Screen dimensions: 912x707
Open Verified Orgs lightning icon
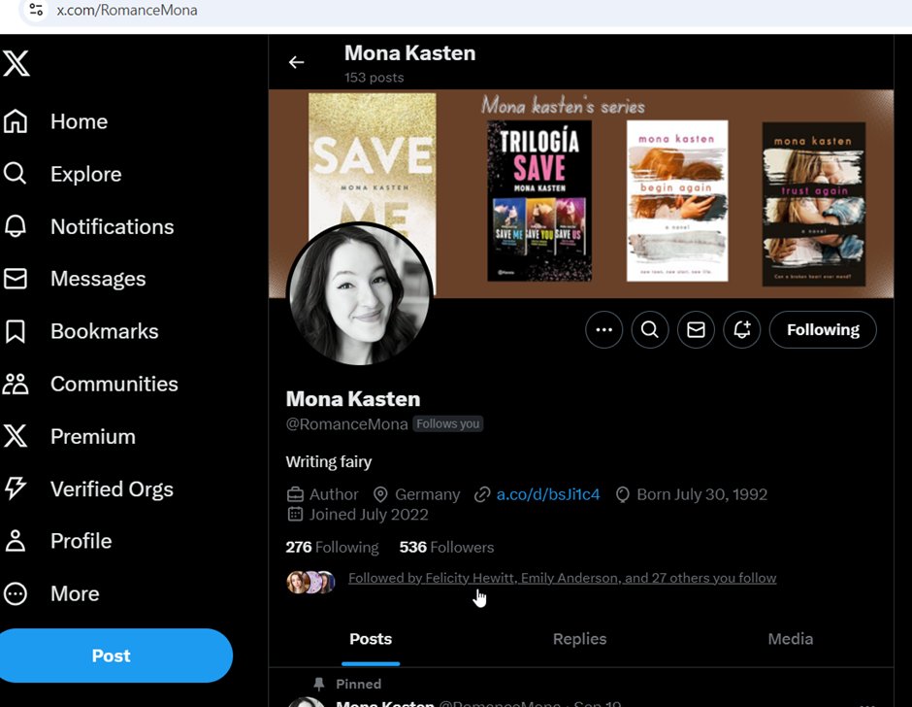pyautogui.click(x=16, y=488)
